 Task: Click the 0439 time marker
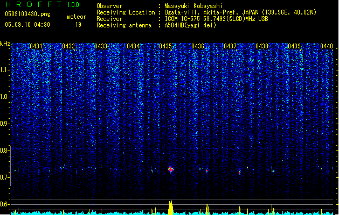[x=294, y=46]
